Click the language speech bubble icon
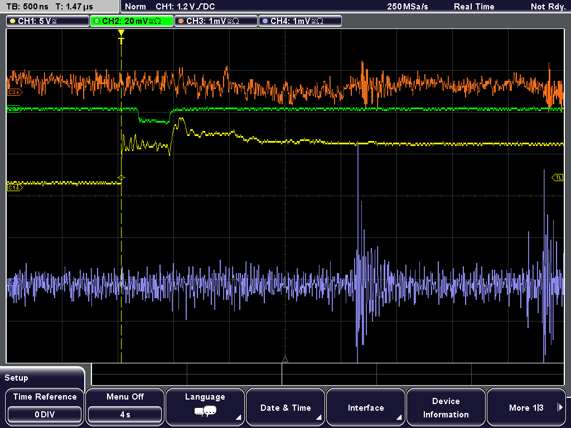Viewport: 571px width, 428px height. click(x=205, y=412)
